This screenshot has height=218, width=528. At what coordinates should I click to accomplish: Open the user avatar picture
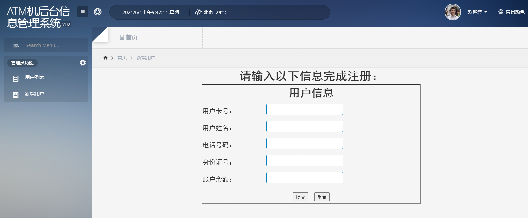pyautogui.click(x=453, y=12)
